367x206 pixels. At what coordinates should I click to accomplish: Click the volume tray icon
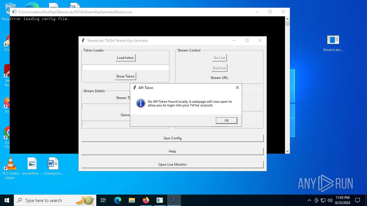[x=330, y=200]
